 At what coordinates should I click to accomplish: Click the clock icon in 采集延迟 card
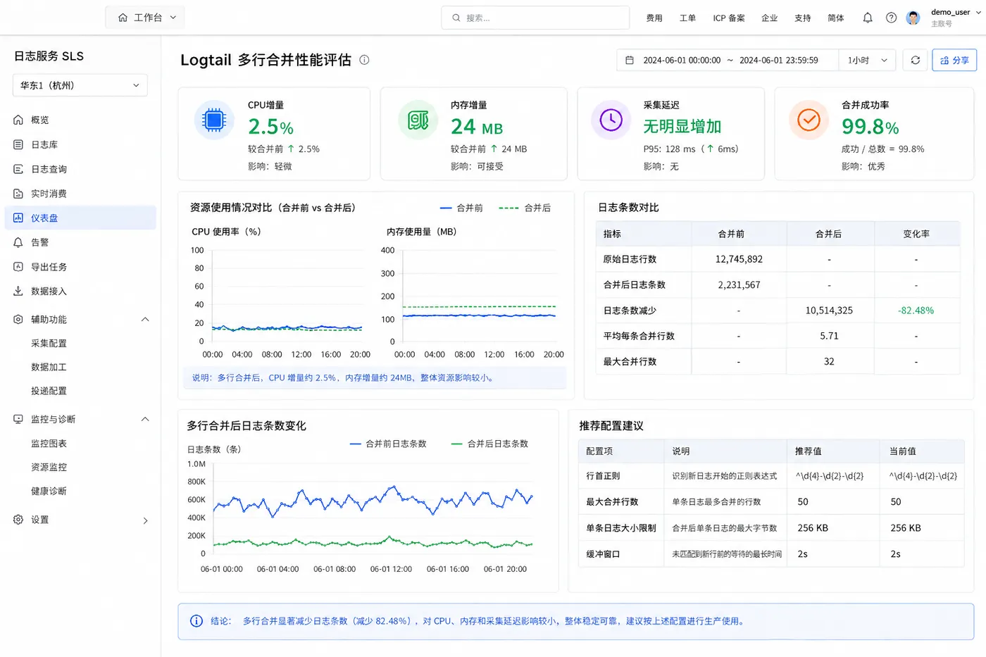tap(611, 120)
